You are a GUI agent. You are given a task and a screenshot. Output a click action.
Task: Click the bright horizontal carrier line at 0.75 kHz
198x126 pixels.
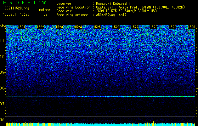coord(101,96)
